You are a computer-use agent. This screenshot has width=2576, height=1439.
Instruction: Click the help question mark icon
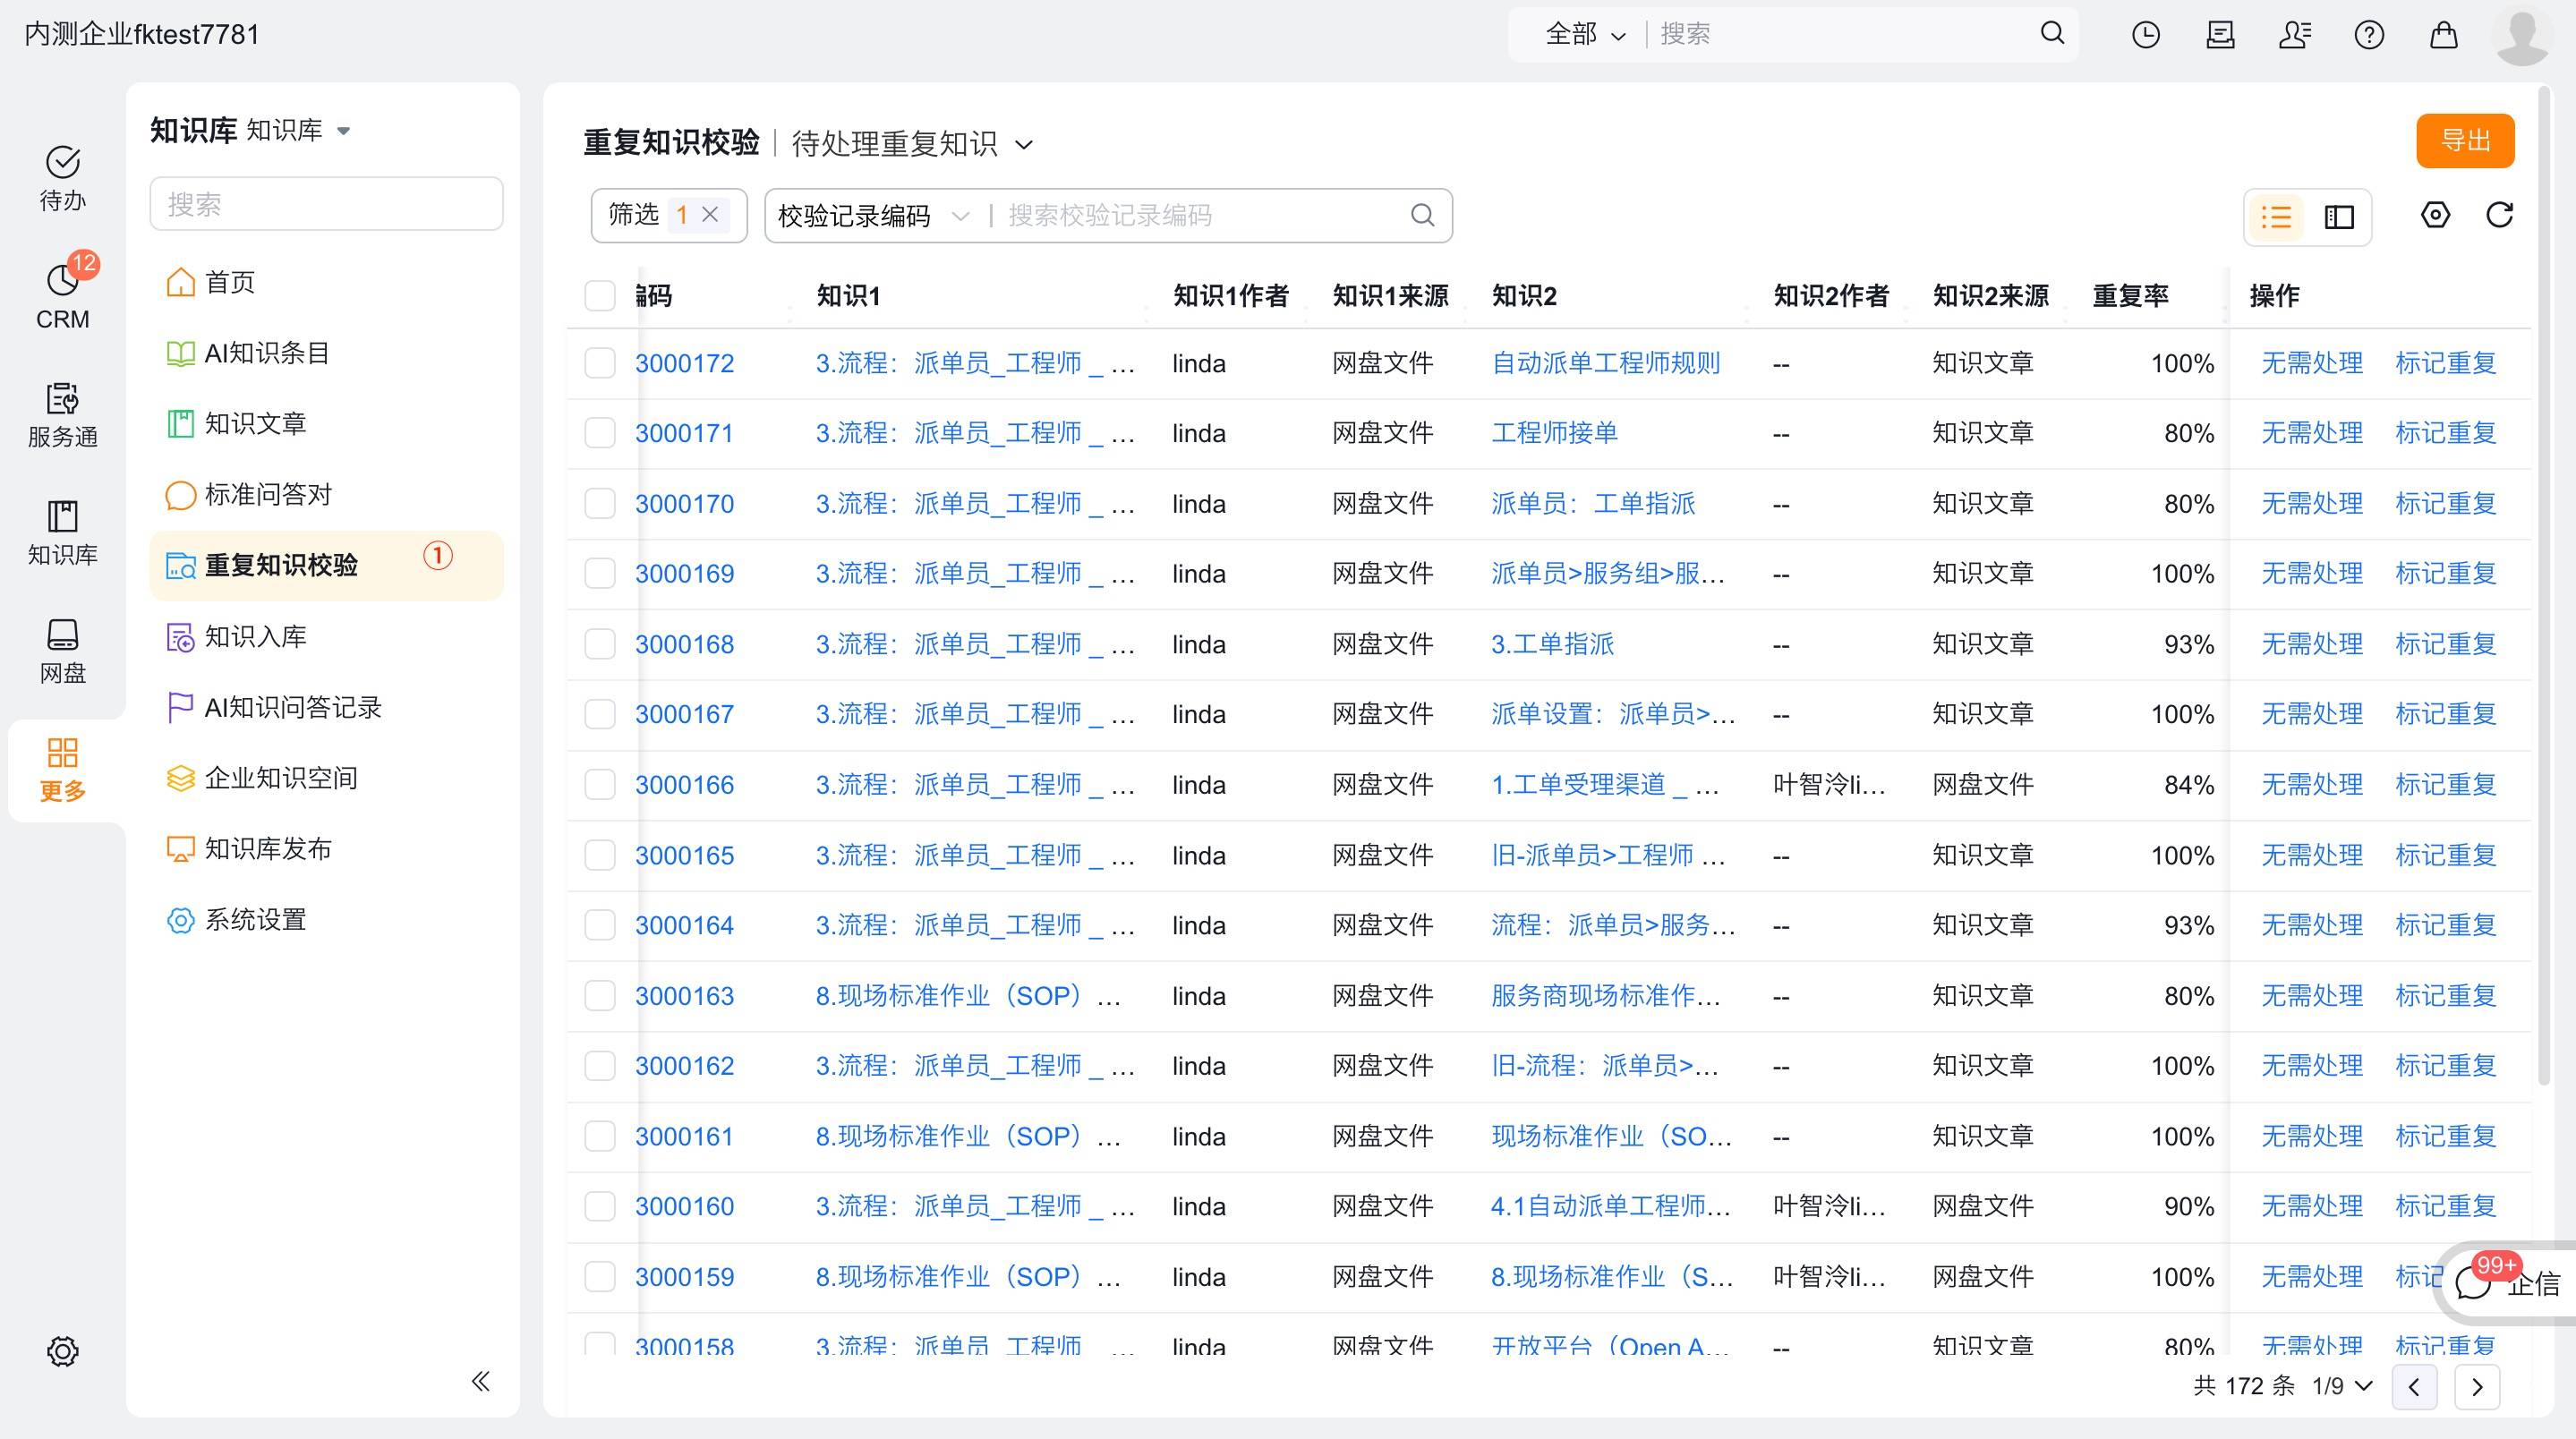[x=2368, y=35]
